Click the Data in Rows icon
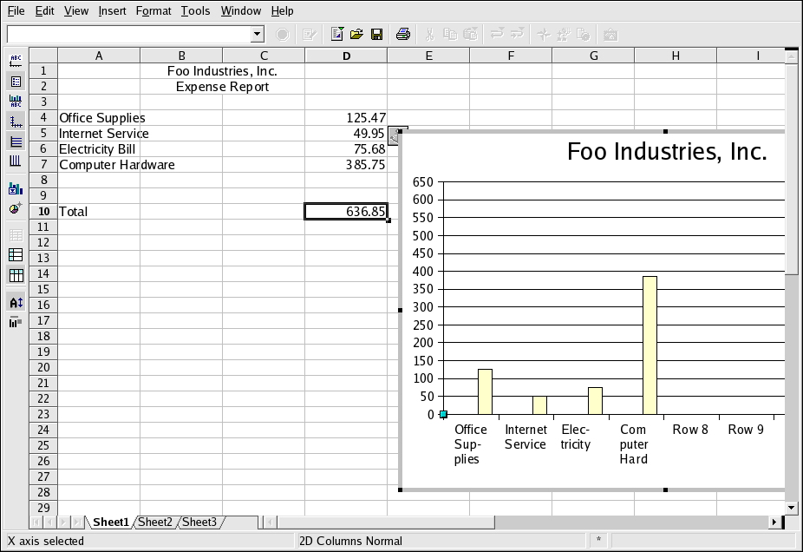Viewport: 803px width, 552px height. (x=16, y=255)
